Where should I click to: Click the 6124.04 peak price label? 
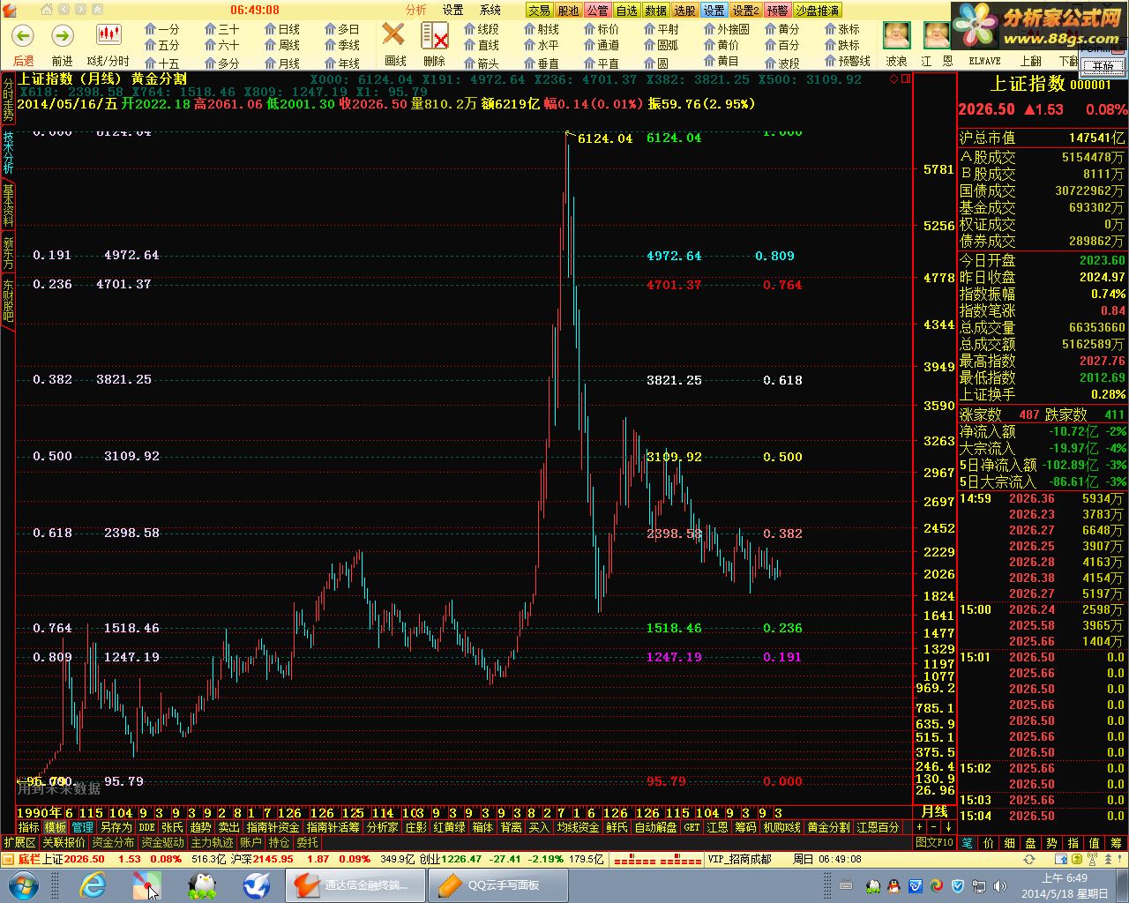click(605, 138)
